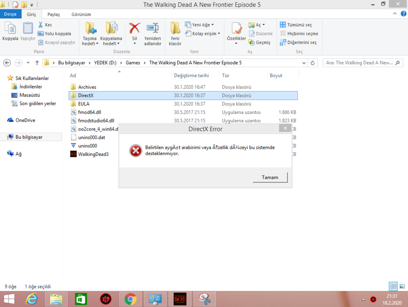Select the fmod64.dll file
Viewport: 408px width, 307px height.
(x=89, y=112)
